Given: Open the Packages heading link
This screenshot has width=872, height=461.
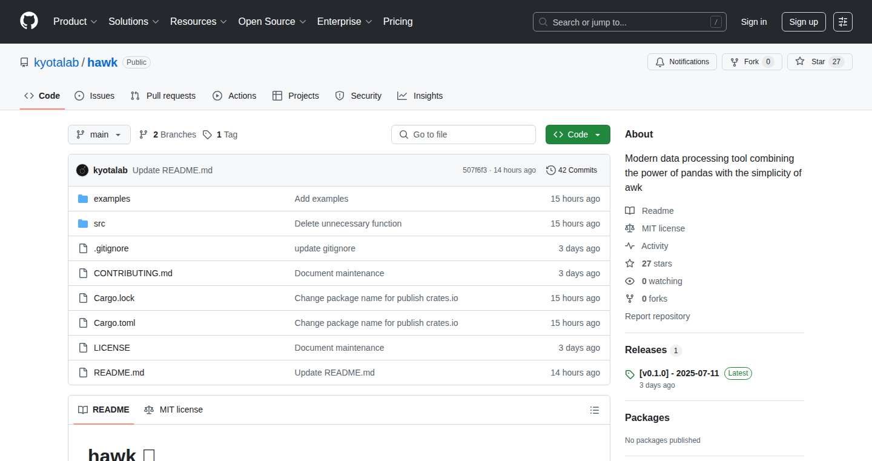Looking at the screenshot, I should click(647, 418).
